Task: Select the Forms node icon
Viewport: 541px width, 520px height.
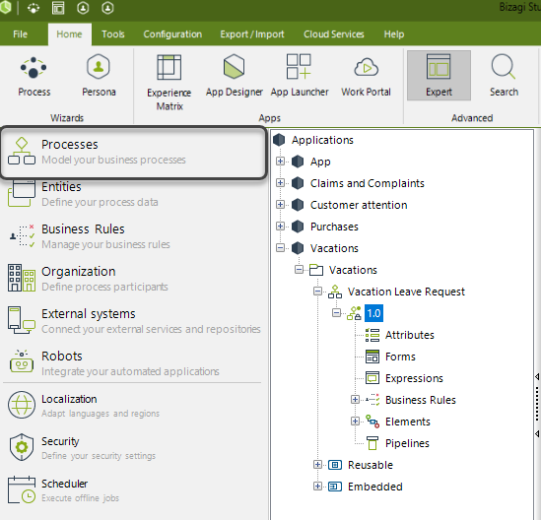Action: 372,357
